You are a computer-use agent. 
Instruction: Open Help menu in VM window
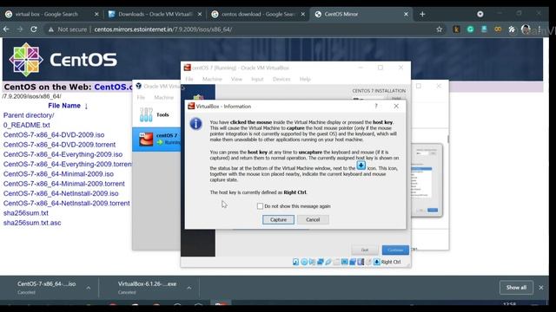click(x=305, y=79)
